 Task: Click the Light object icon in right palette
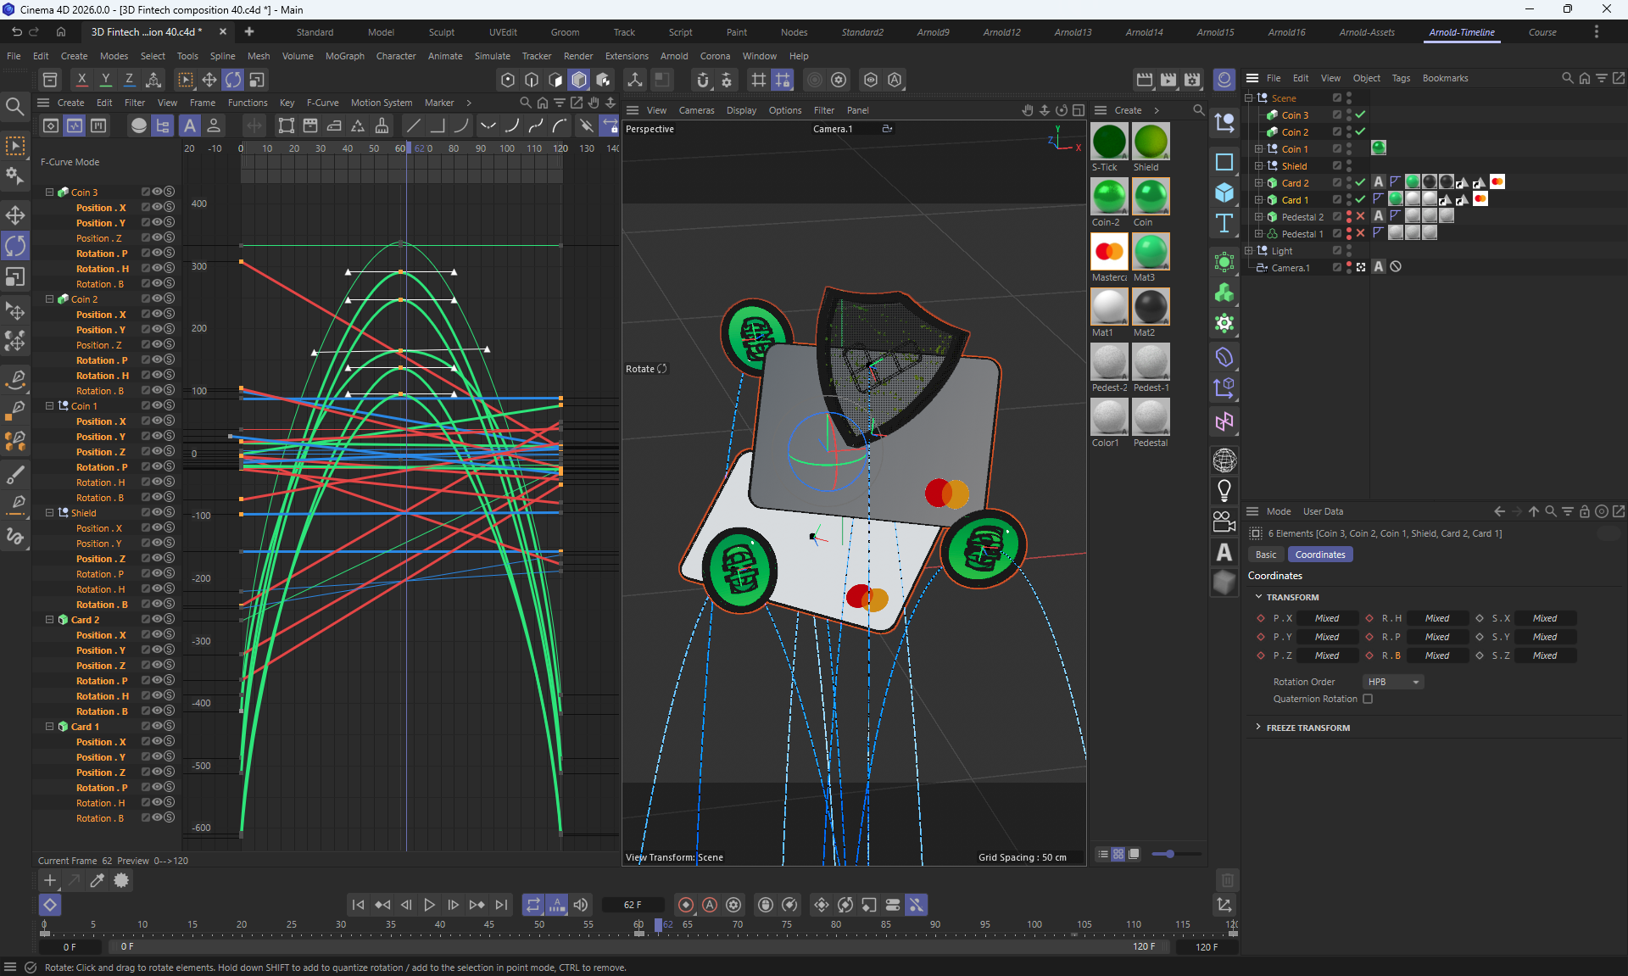point(1224,490)
